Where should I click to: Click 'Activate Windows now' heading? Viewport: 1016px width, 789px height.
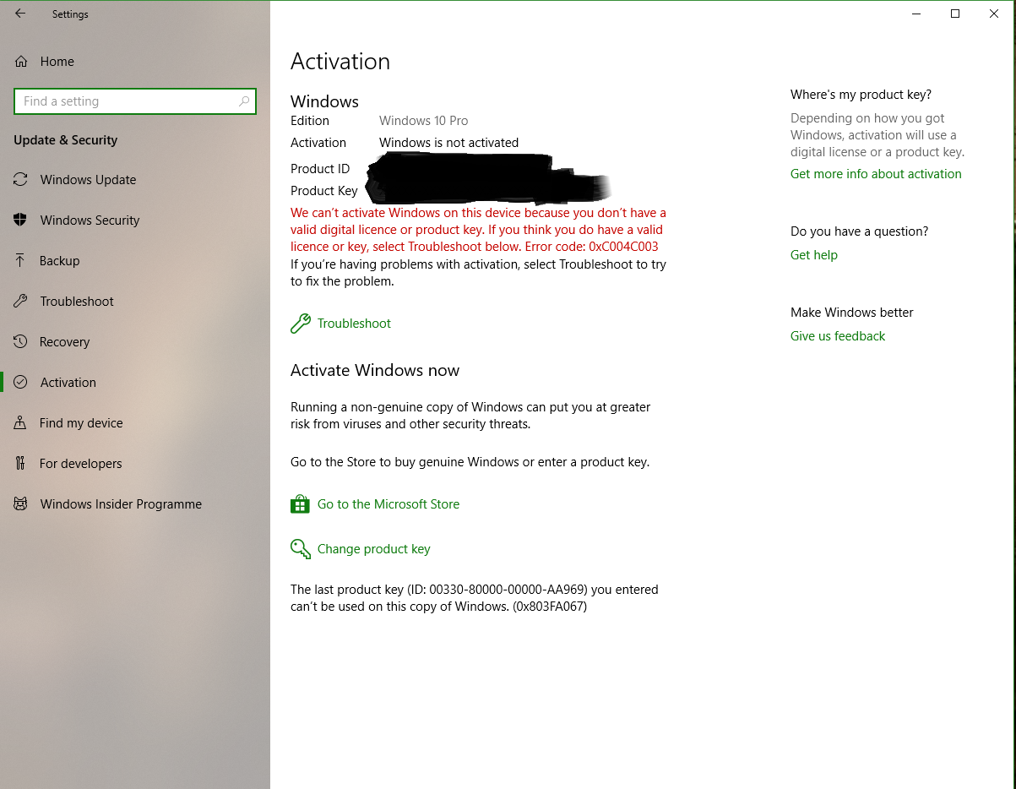(x=375, y=371)
